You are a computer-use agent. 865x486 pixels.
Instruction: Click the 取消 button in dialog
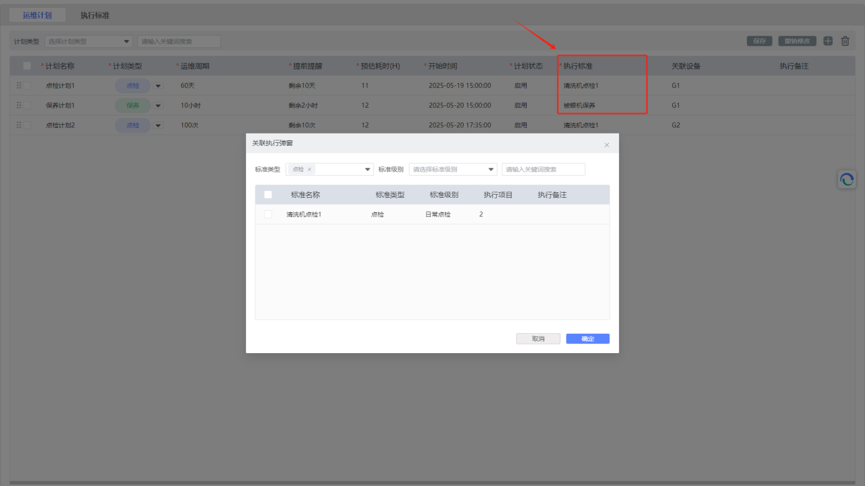(538, 339)
